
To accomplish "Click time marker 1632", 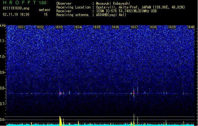I will [x=40, y=27].
